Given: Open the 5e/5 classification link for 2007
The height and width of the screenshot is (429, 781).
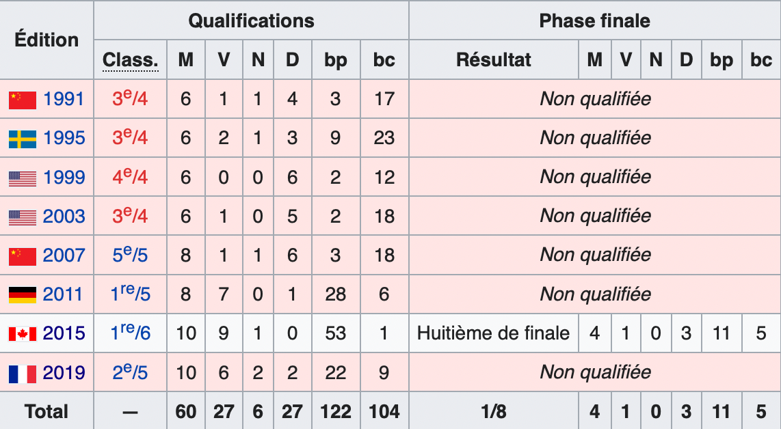Looking at the screenshot, I should (130, 254).
